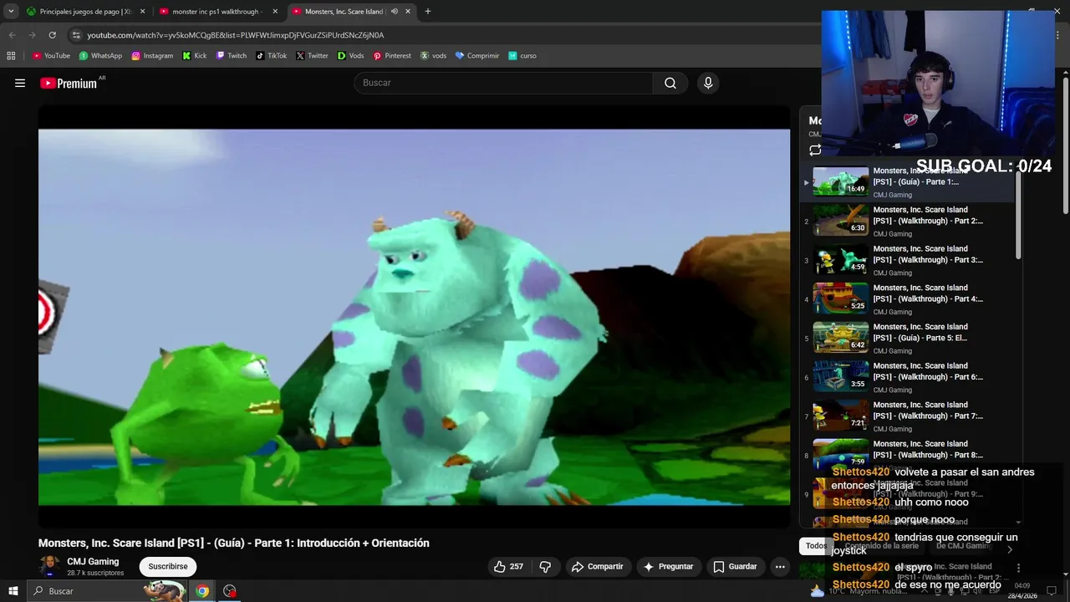Mute the playing tab via speaker icon
Screen dimensions: 1070x602
pos(394,11)
